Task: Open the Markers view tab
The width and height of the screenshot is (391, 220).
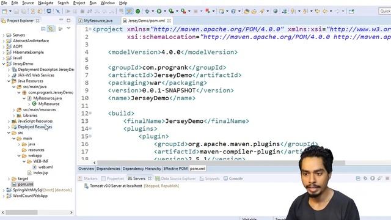Action: click(88, 178)
